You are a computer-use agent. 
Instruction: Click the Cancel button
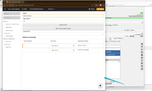[12, 18]
